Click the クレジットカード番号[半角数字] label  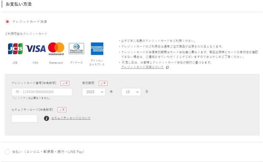34,83
